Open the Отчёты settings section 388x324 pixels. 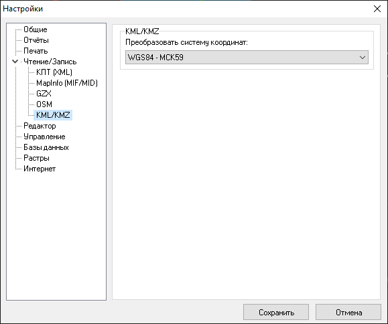(36, 40)
